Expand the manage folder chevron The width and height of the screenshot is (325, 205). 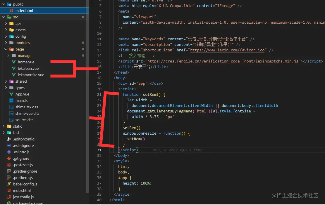click(x=8, y=55)
